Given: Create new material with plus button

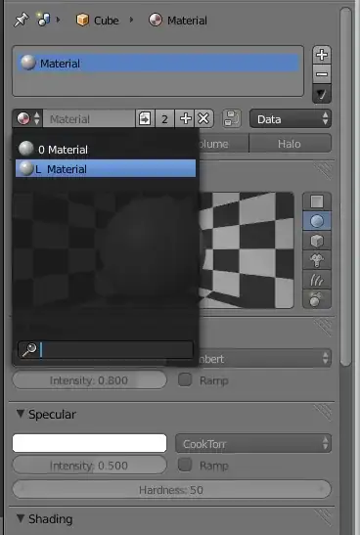Looking at the screenshot, I should 185,118.
